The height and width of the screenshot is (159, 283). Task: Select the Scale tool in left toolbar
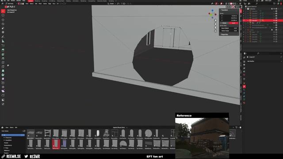(x=3, y=28)
